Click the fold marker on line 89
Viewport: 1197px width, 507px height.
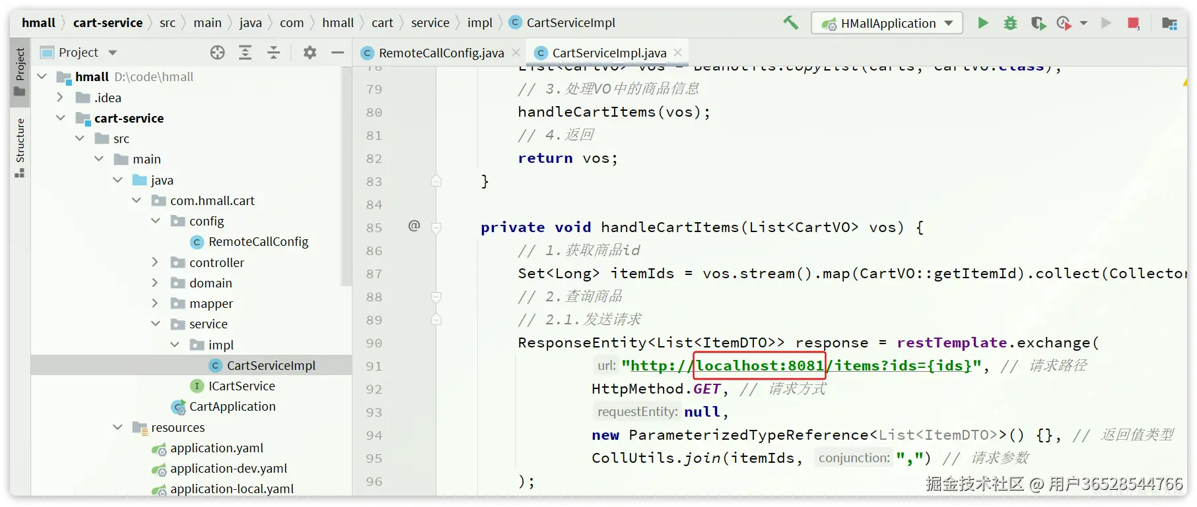[x=436, y=320]
